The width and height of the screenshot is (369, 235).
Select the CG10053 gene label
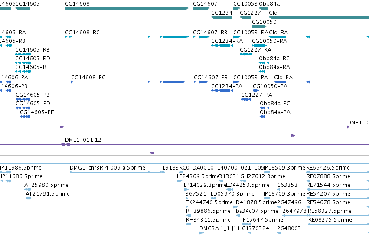[245, 4]
